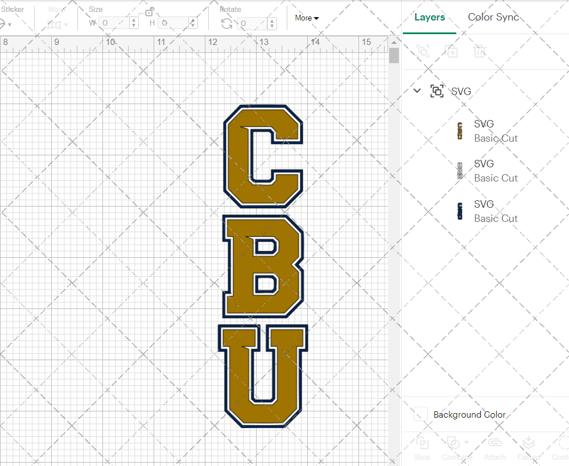The width and height of the screenshot is (569, 466).
Task: Open the More dropdown menu
Action: tap(307, 18)
